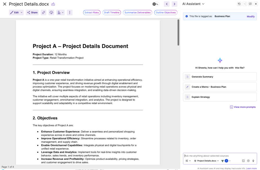
Task: Select the Generate Summary prompt
Action: (220, 77)
